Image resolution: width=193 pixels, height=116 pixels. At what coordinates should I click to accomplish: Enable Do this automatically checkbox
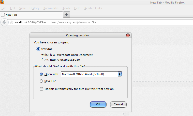(41, 89)
